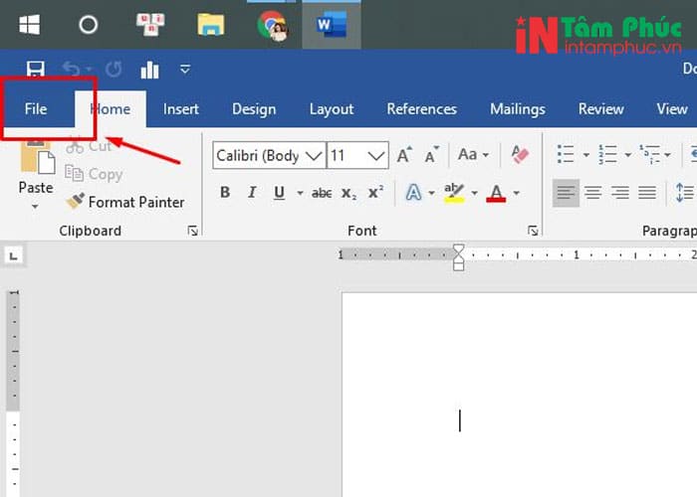Open the Mailings tab
Image resolution: width=697 pixels, height=497 pixels.
(518, 109)
